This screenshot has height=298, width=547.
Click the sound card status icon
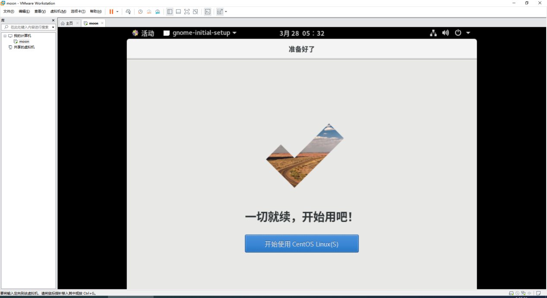[x=529, y=293]
